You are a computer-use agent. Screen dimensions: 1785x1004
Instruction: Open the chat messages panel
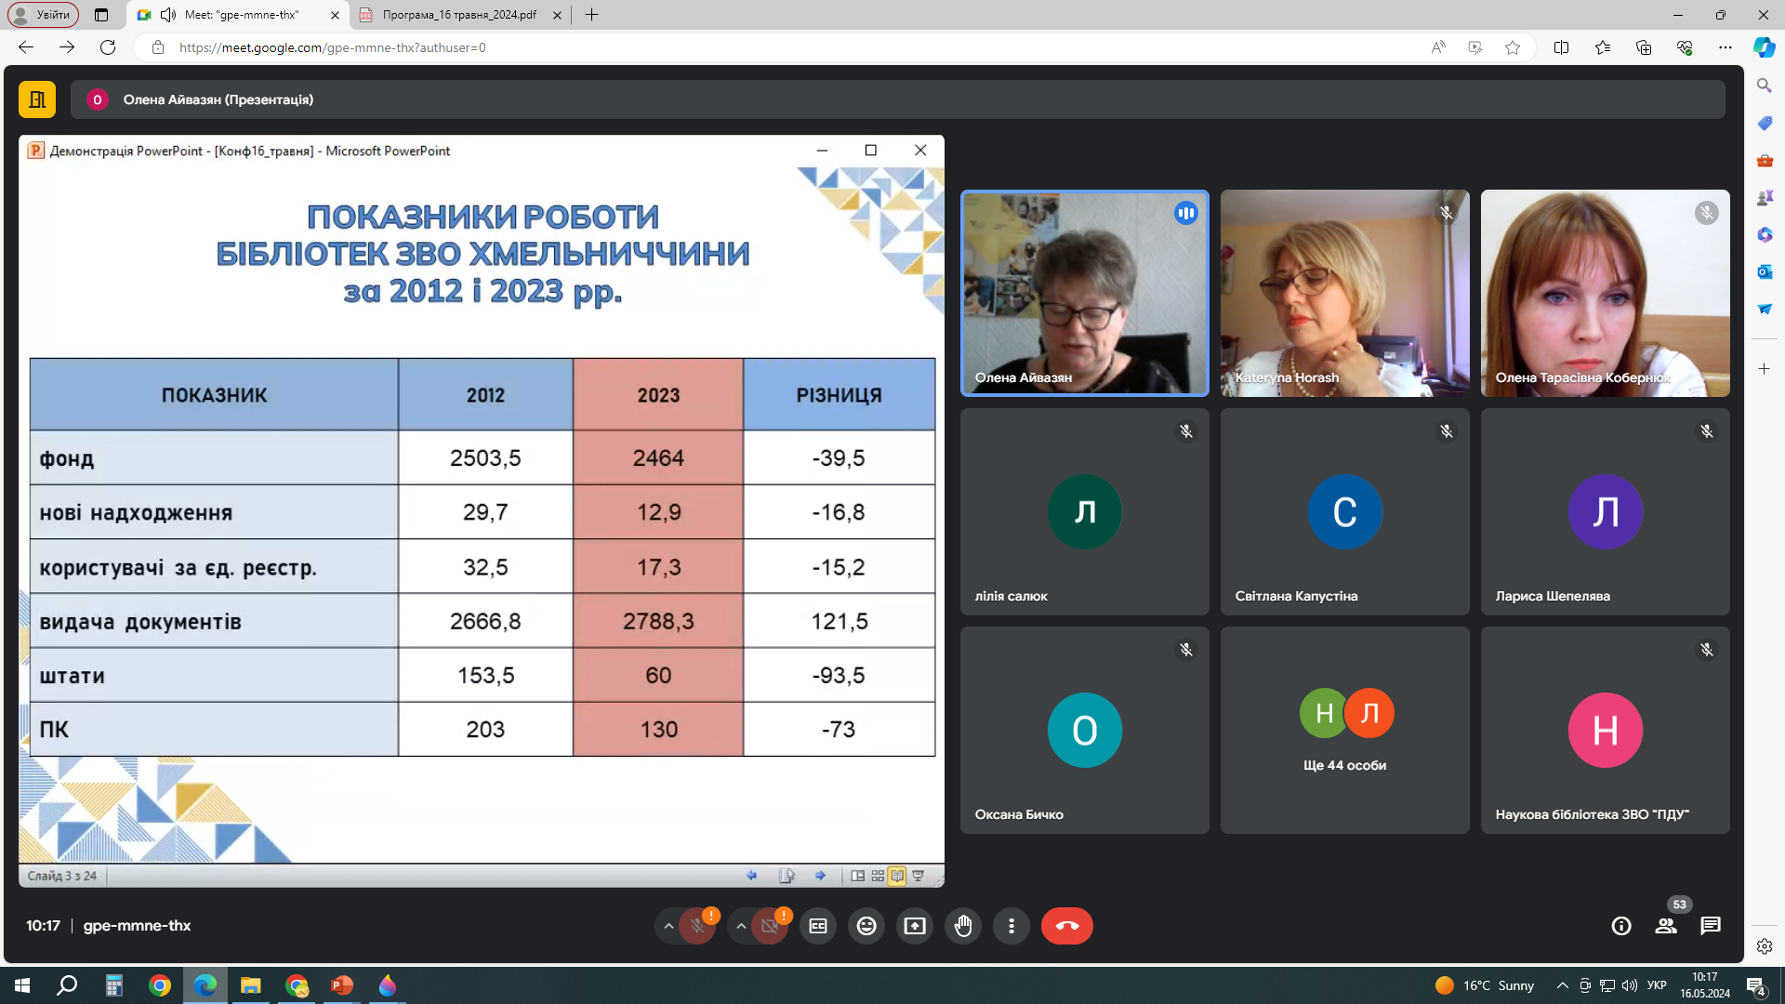1711,926
